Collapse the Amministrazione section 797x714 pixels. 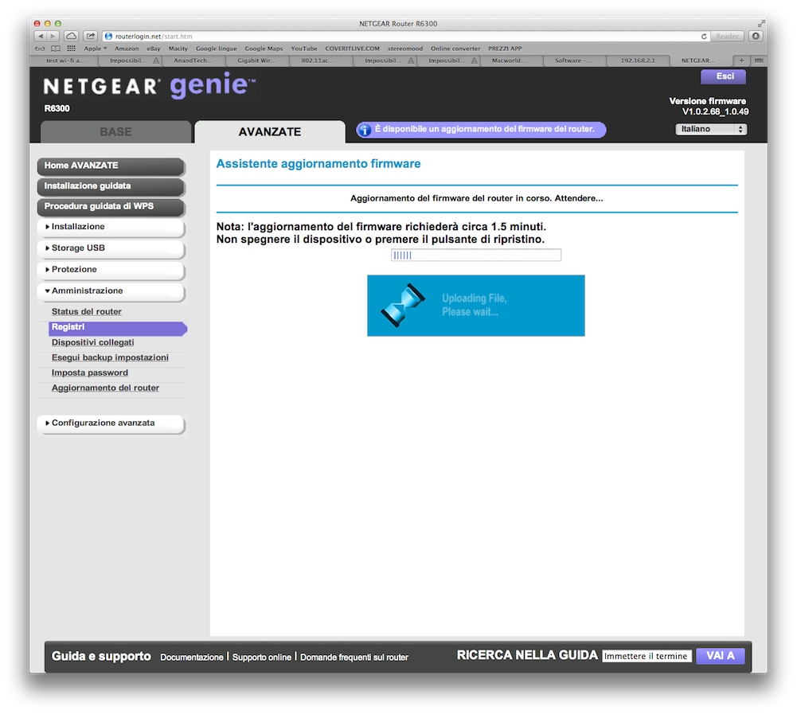click(x=111, y=291)
